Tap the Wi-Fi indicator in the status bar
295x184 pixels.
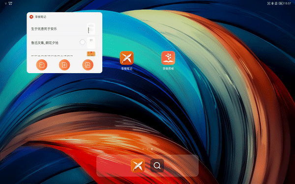[6, 3]
